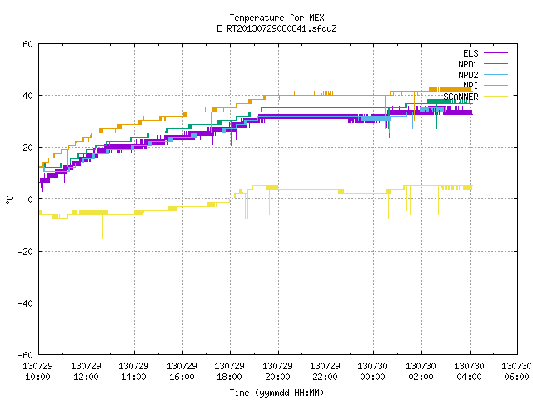
Task: Click the NPD2 legend label
Action: pos(468,75)
